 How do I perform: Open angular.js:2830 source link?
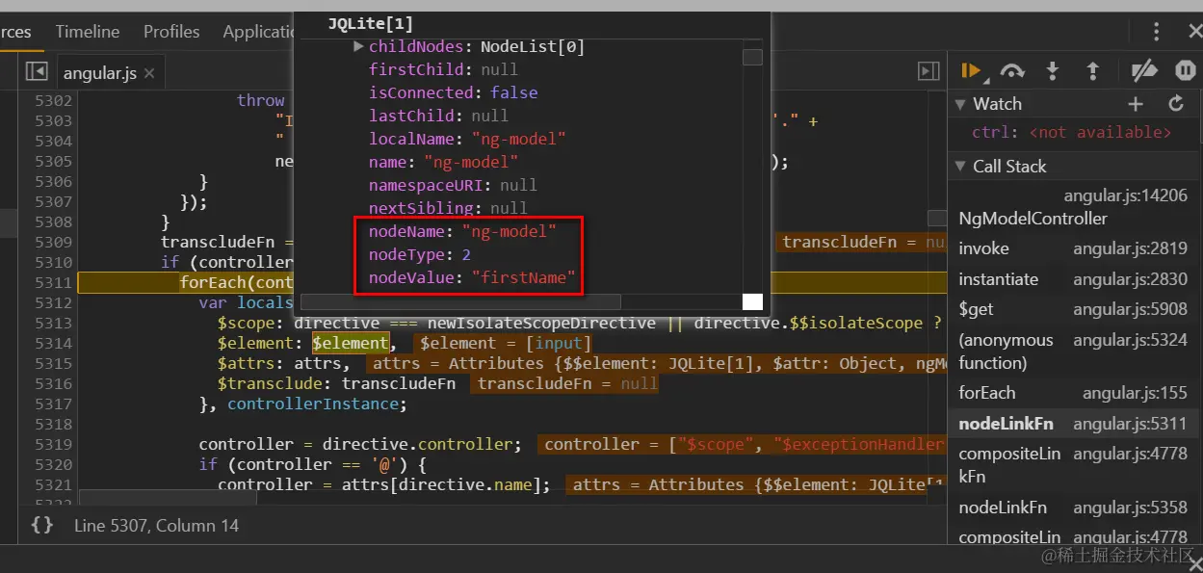1130,279
